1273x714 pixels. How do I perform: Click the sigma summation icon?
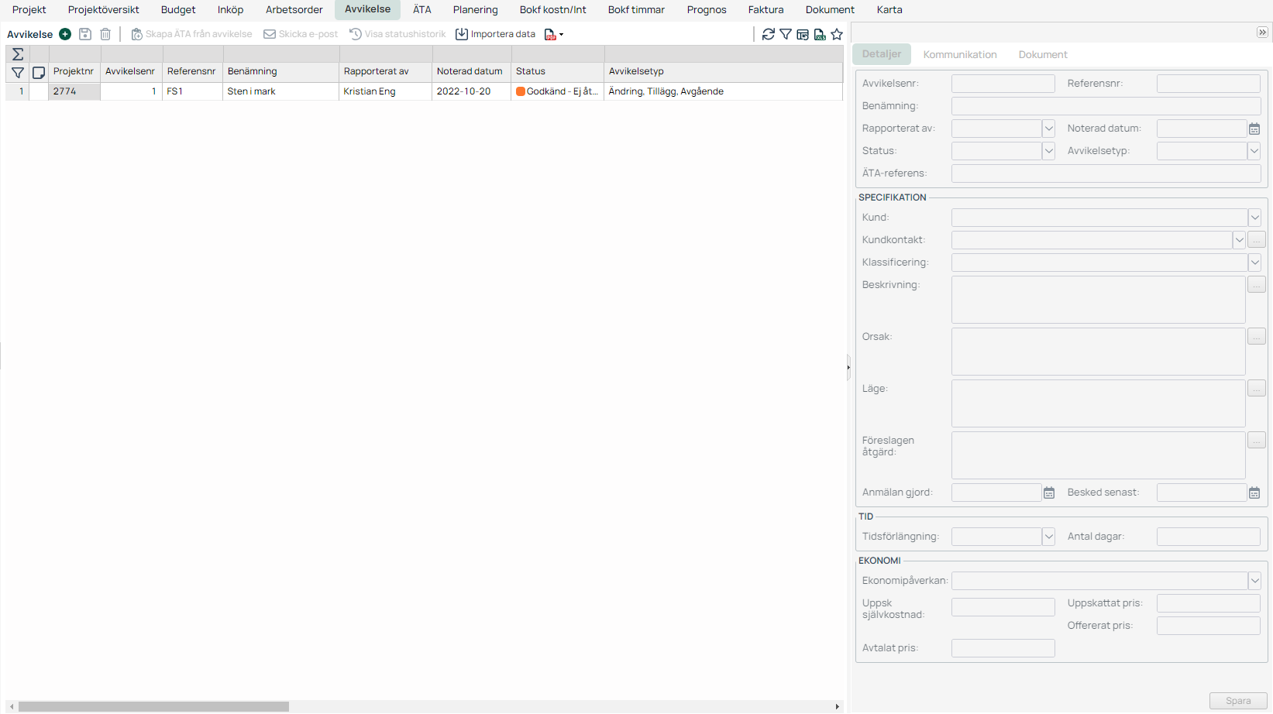point(18,54)
